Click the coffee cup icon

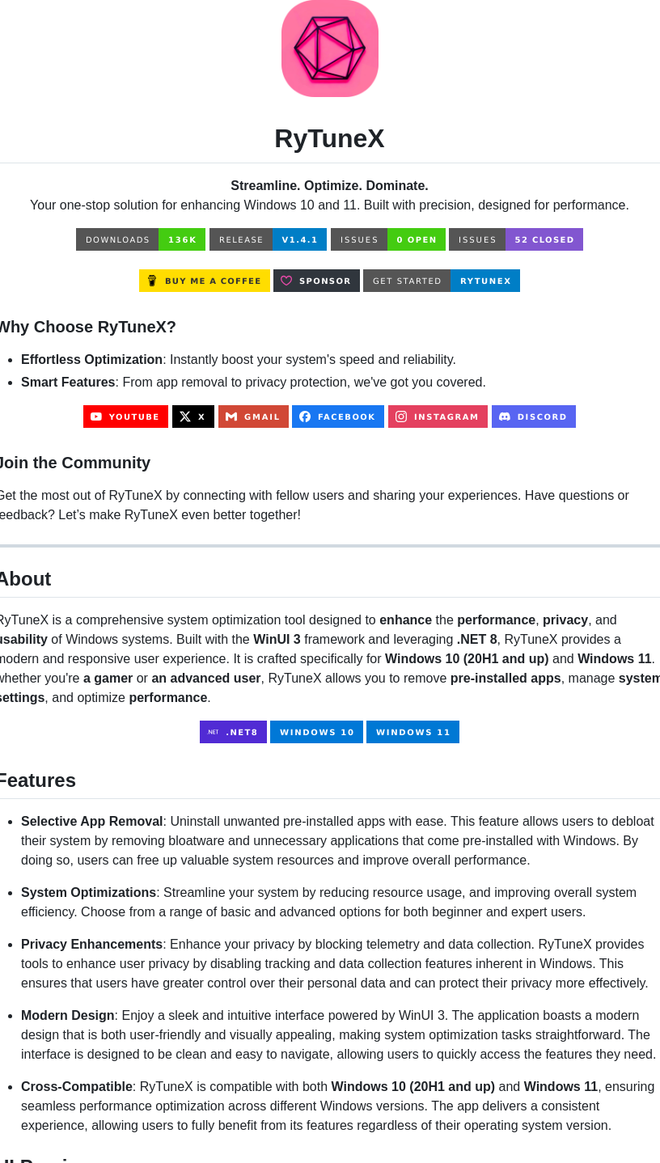(x=152, y=281)
